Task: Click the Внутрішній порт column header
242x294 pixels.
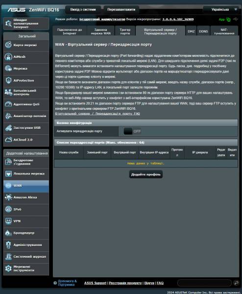Action: [124, 152]
